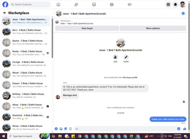Select Jesse - 1 Bed 1 Bath conversation

[x=25, y=21]
